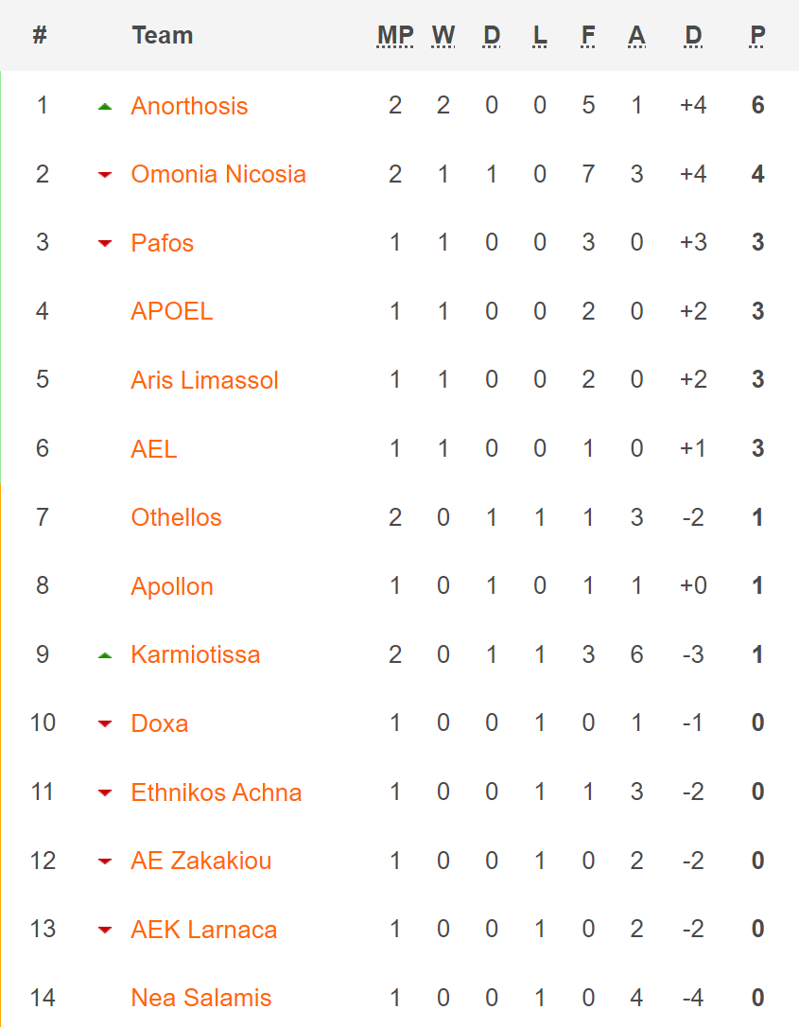This screenshot has width=799, height=1027.
Task: Open the Othellos team link
Action: [x=176, y=517]
